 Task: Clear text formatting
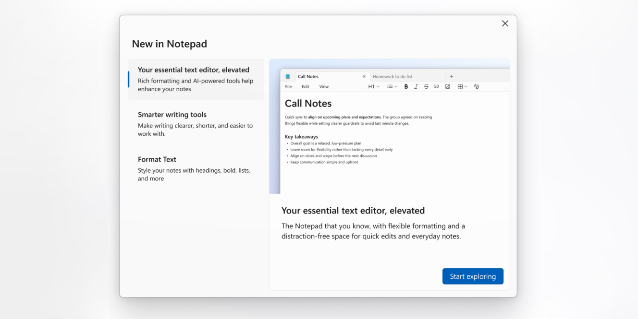[x=476, y=86]
